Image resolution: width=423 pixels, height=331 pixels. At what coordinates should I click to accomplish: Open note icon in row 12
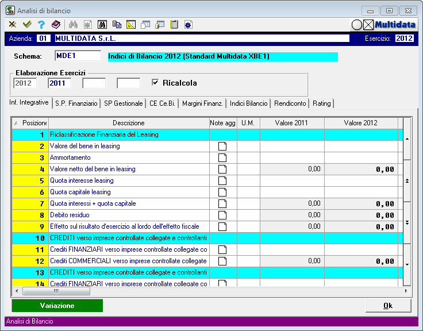222,261
